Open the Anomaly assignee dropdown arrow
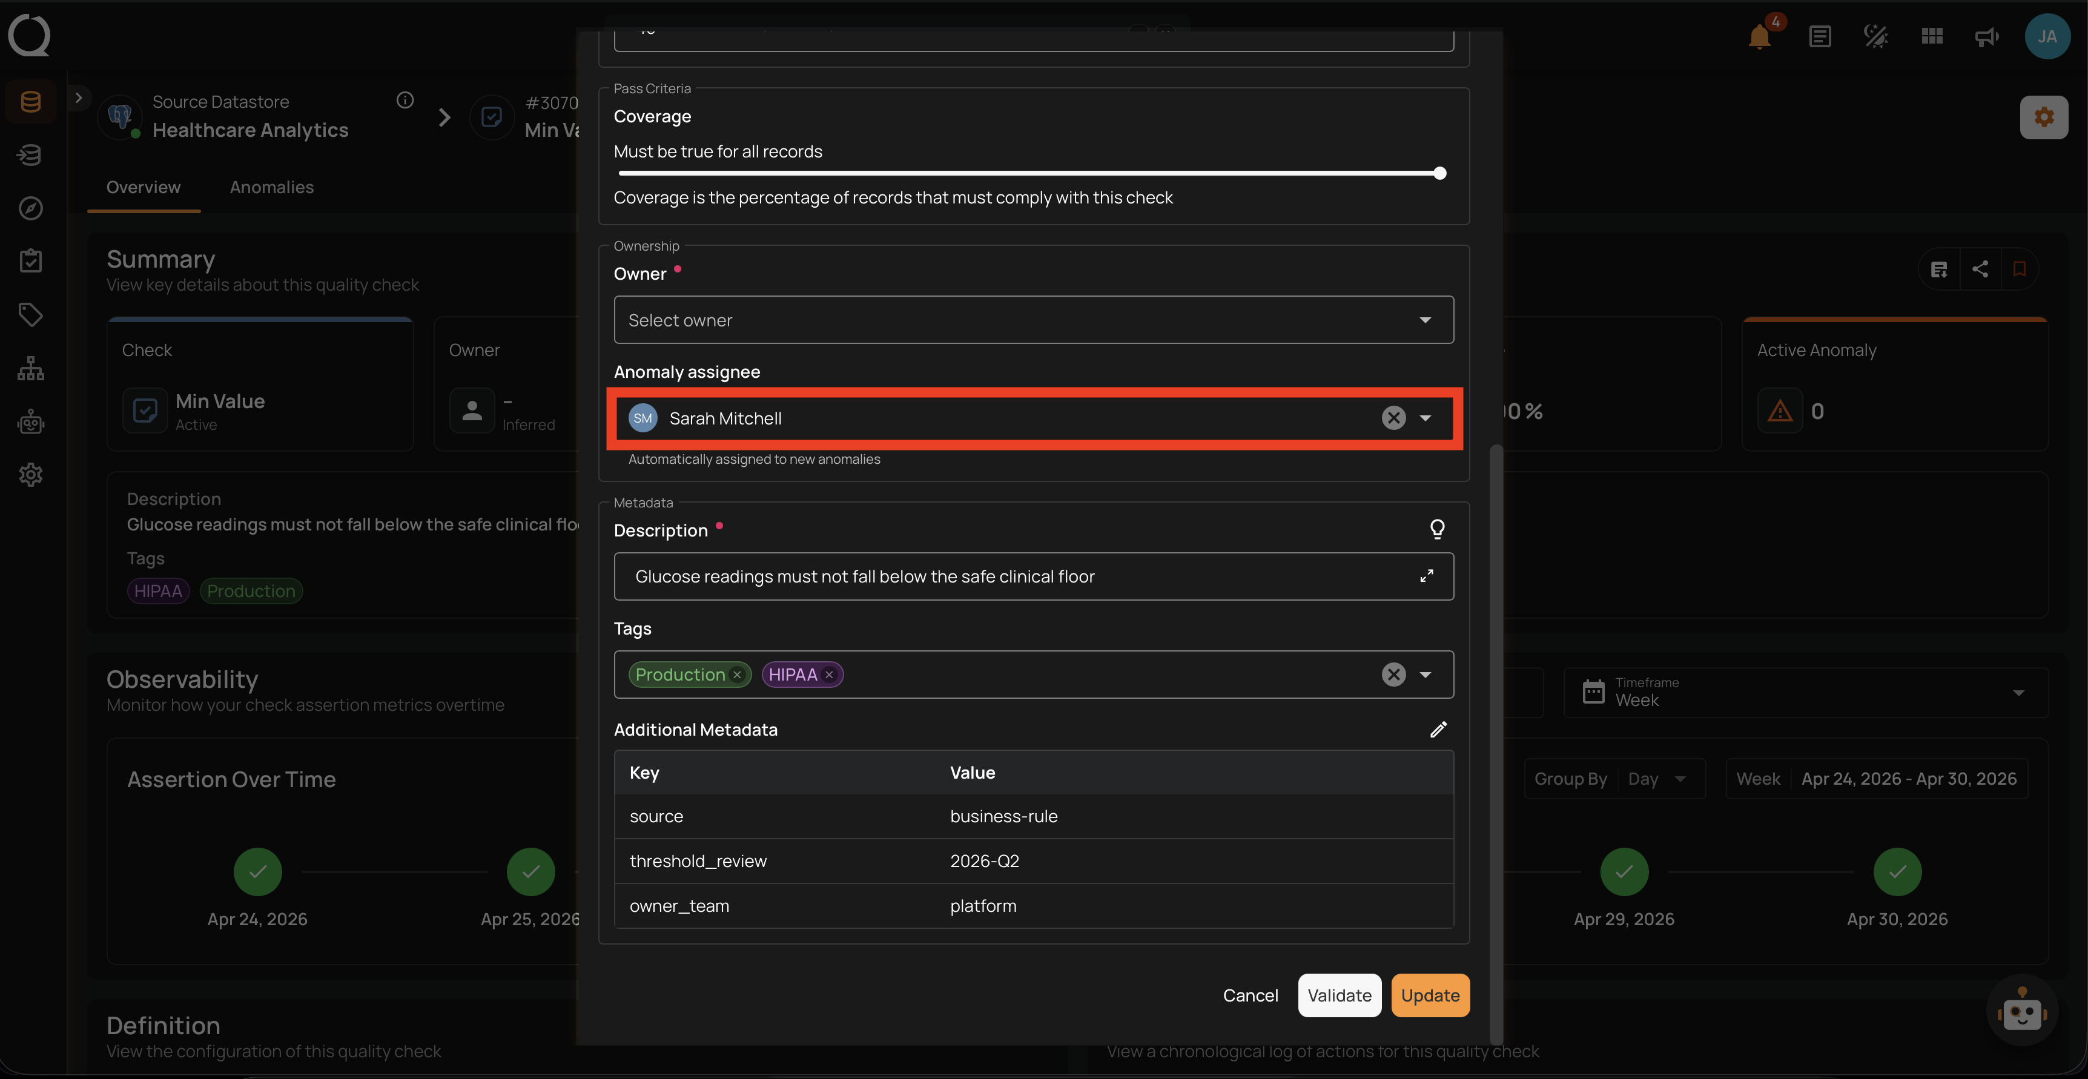Viewport: 2088px width, 1079px height. [1425, 418]
